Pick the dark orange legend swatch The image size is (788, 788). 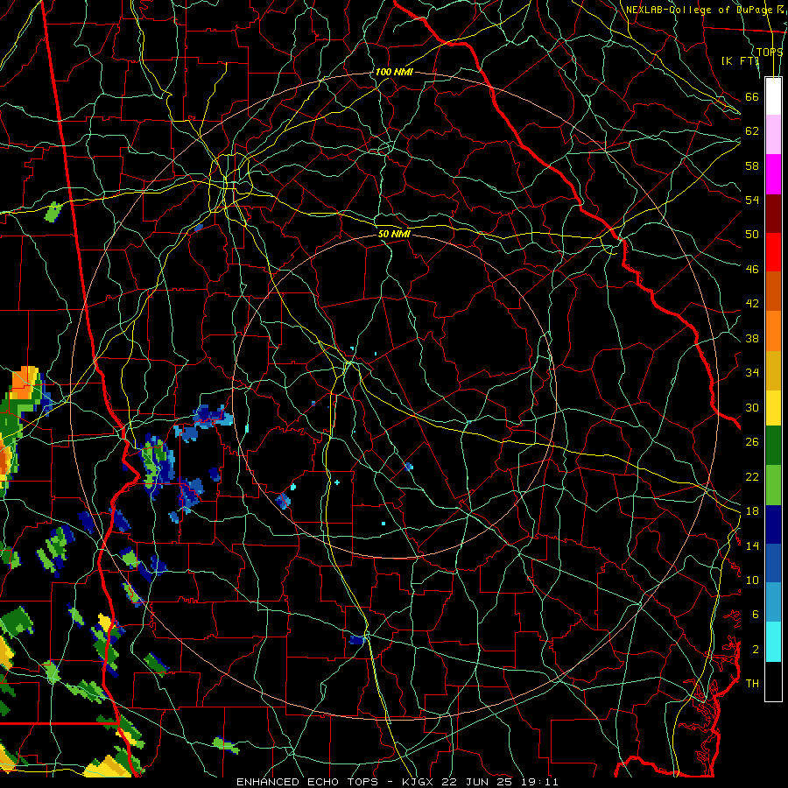(773, 291)
